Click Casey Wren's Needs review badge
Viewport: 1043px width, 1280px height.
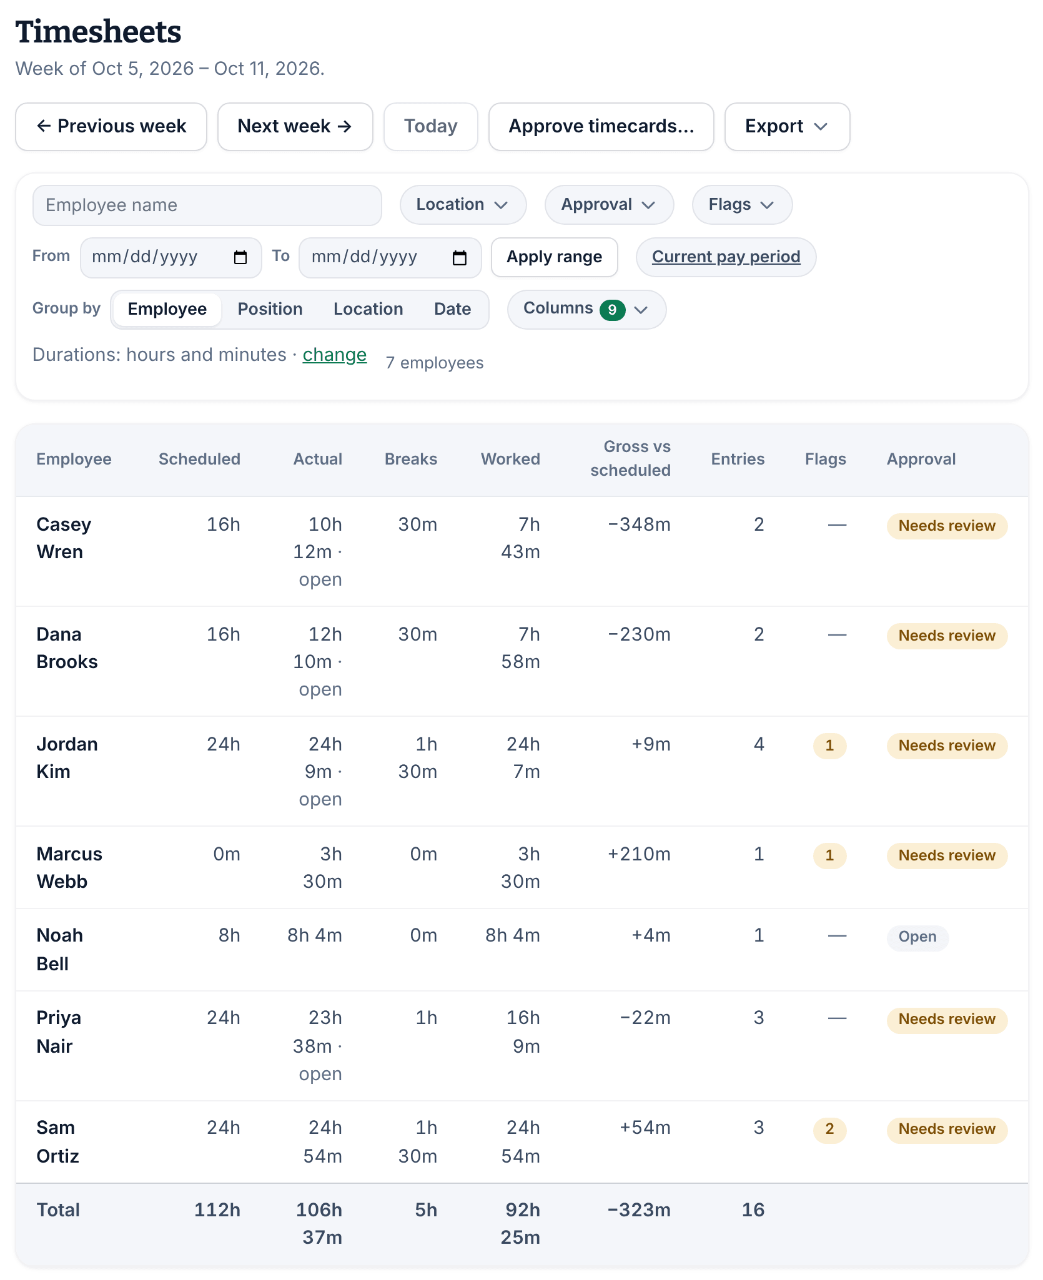click(947, 526)
